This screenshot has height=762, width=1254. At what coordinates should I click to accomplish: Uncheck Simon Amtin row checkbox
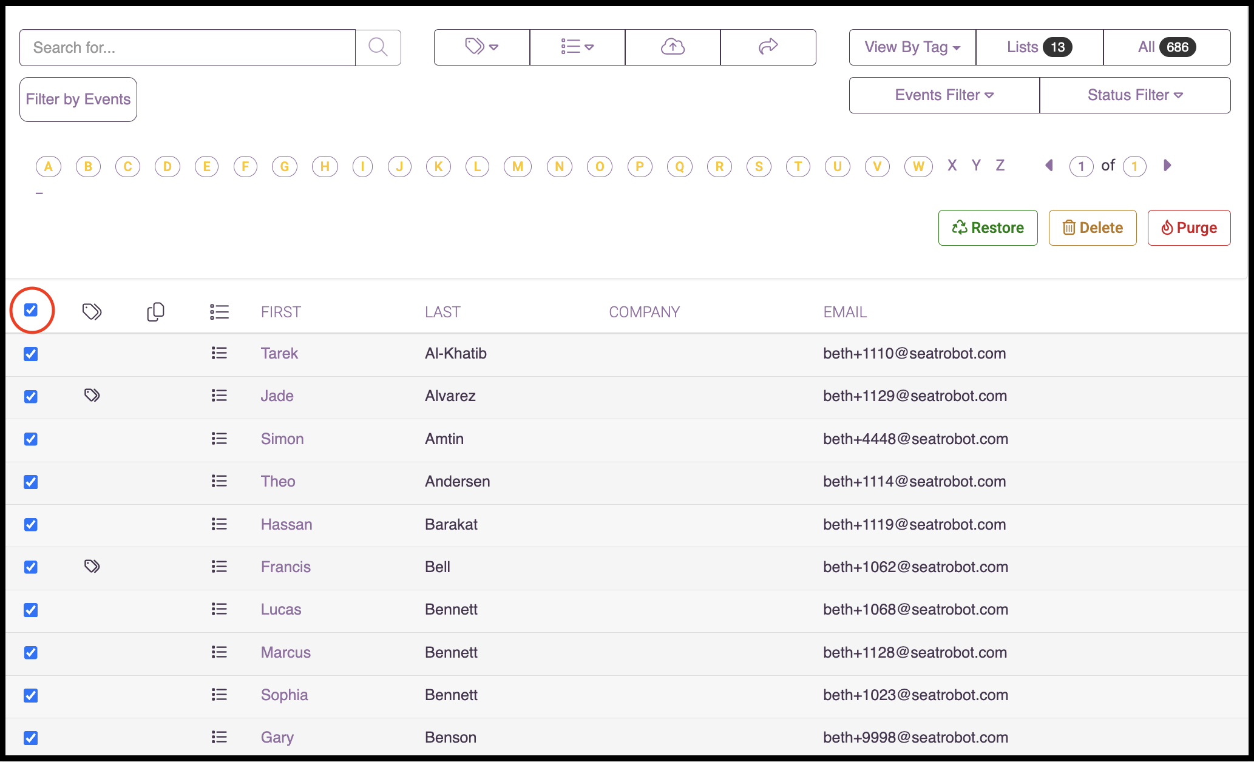[x=31, y=439]
